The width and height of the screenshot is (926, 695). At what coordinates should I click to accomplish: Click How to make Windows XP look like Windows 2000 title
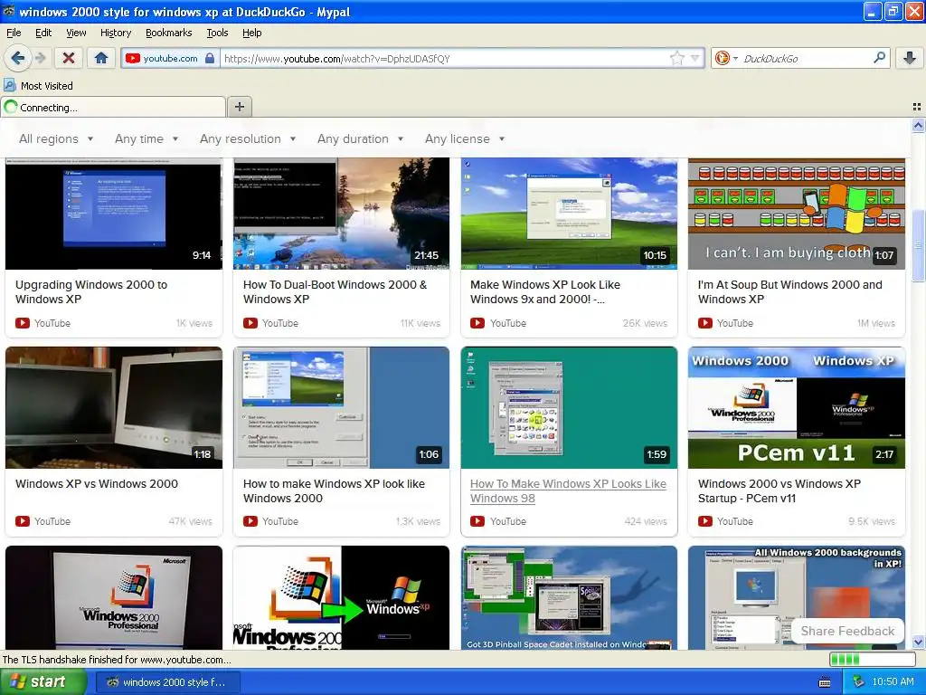pos(334,490)
